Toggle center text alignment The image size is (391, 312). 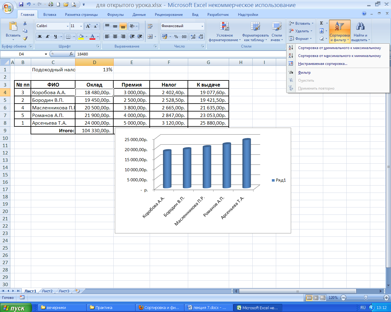(x=115, y=37)
